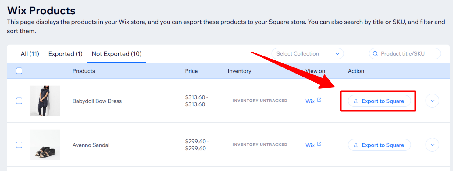Toggle the select-all checkbox in table header

point(19,71)
